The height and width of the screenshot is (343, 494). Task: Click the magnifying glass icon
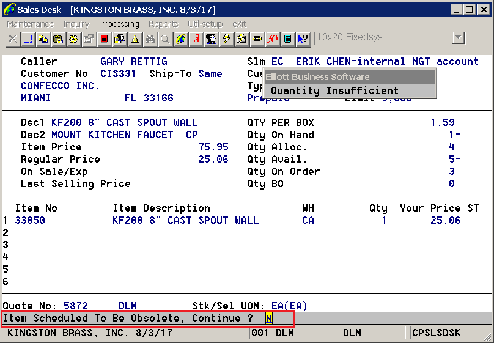pyautogui.click(x=166, y=39)
